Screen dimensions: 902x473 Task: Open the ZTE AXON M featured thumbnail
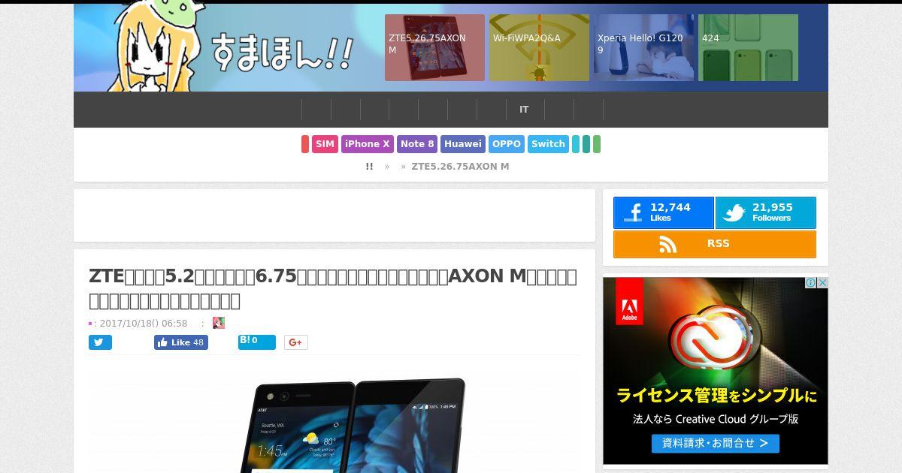click(434, 47)
